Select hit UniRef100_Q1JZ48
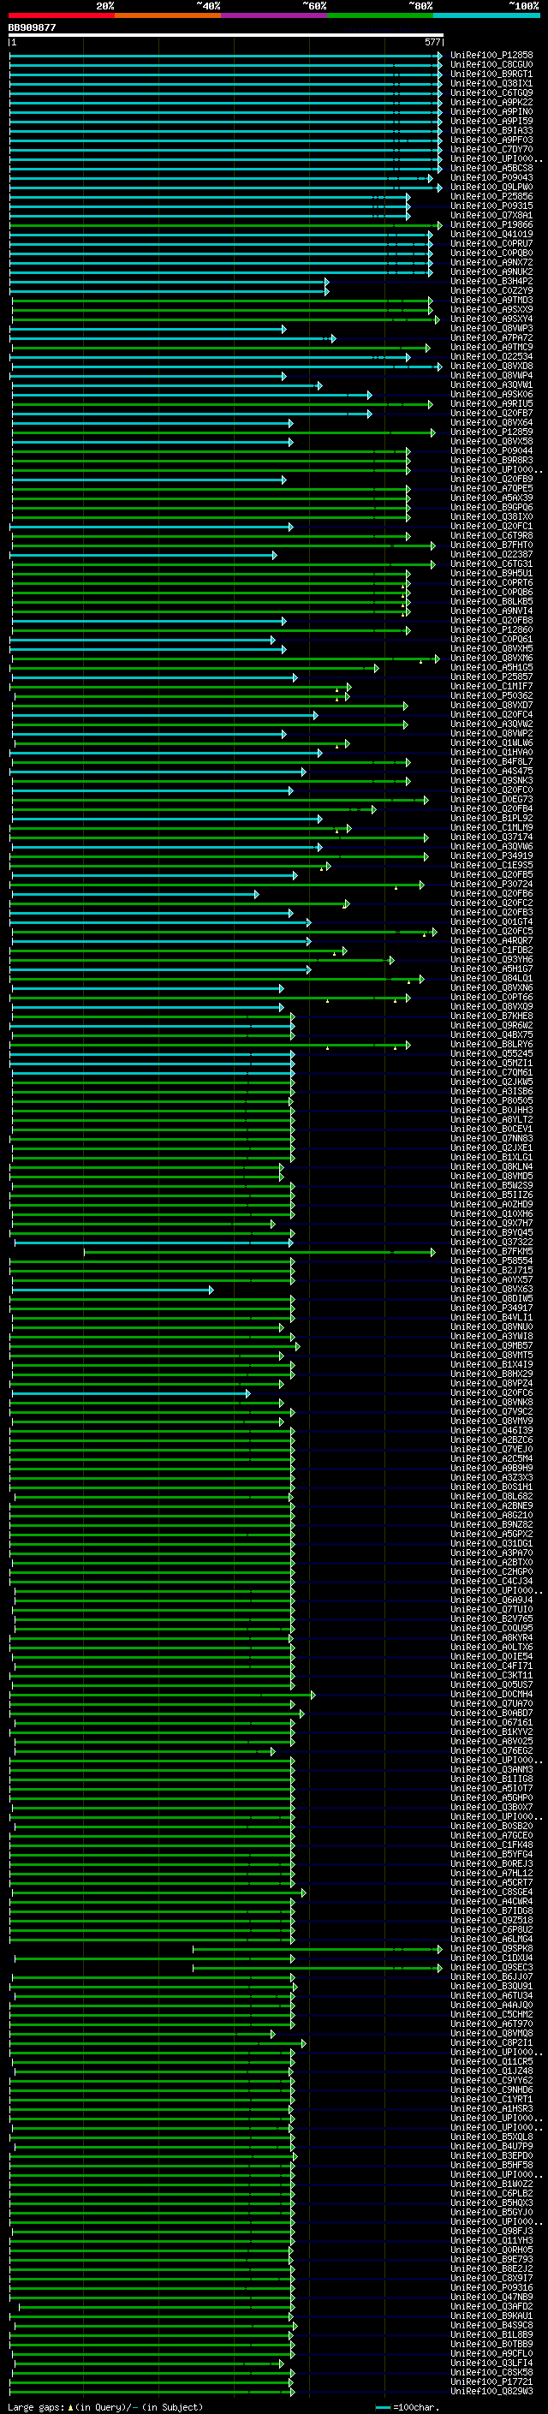548x2414 pixels. tap(491, 2072)
